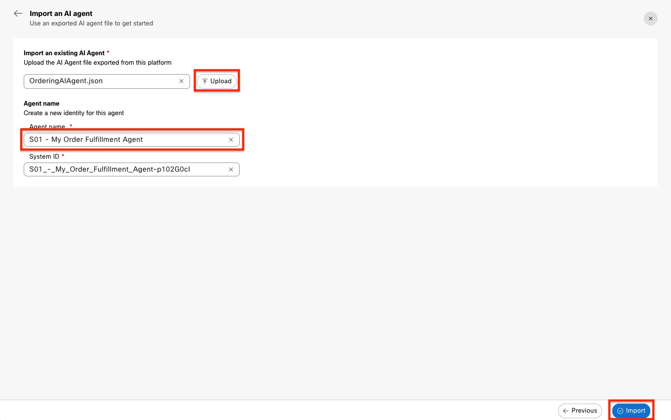Focus the OrderingAIAgent.json file name field

101,81
